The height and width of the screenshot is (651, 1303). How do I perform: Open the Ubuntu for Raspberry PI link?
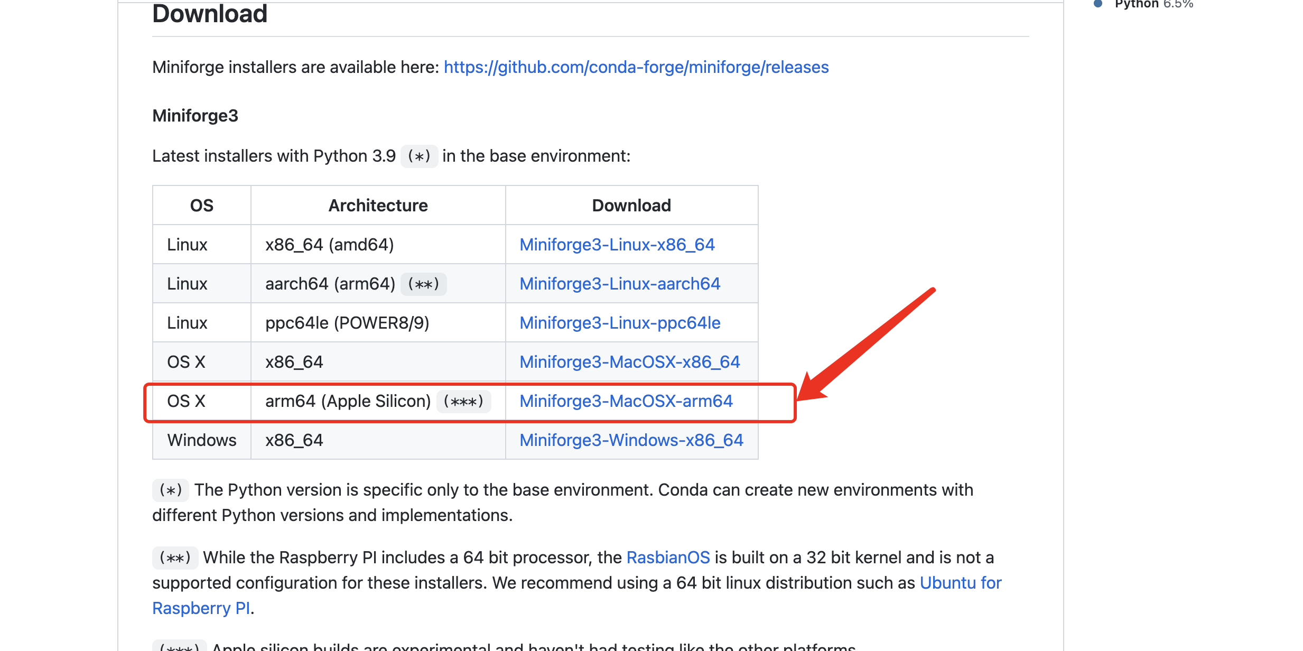click(x=960, y=583)
